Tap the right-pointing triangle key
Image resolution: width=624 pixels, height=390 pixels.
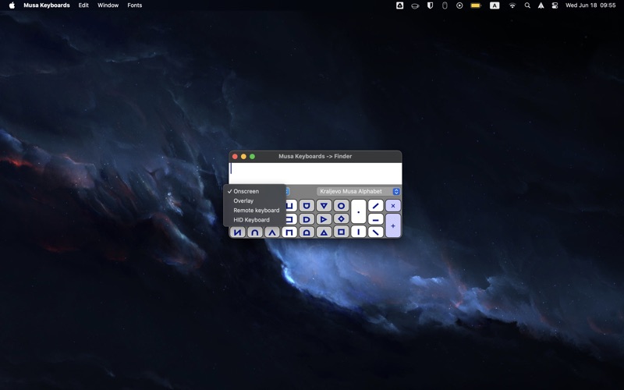pyautogui.click(x=324, y=219)
